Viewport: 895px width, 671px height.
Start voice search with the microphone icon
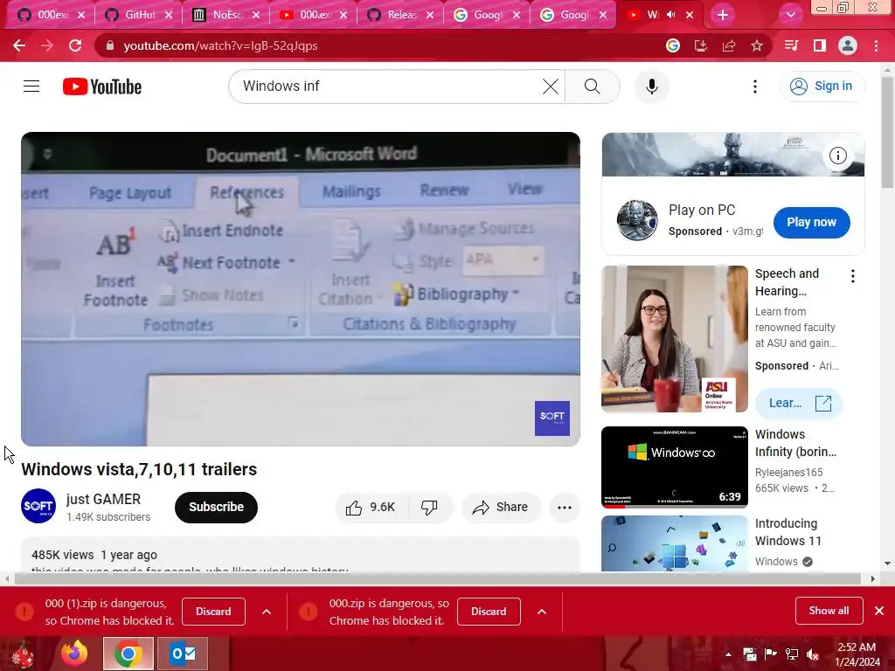[652, 86]
